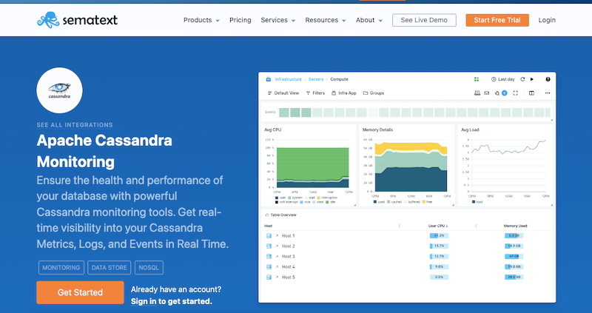Open the About dropdown menu
The height and width of the screenshot is (313, 592).
click(x=369, y=20)
